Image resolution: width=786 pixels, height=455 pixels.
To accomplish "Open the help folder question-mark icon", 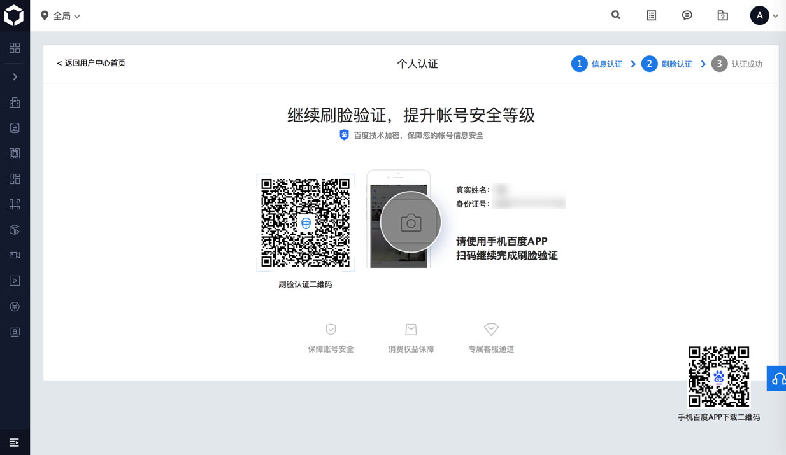I will coord(723,15).
